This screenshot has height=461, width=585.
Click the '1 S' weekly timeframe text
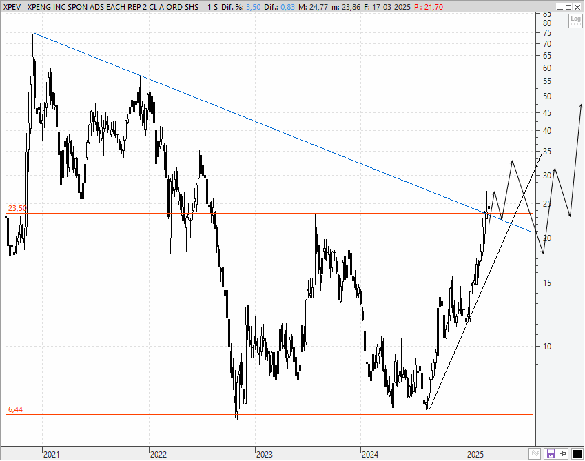pos(212,7)
